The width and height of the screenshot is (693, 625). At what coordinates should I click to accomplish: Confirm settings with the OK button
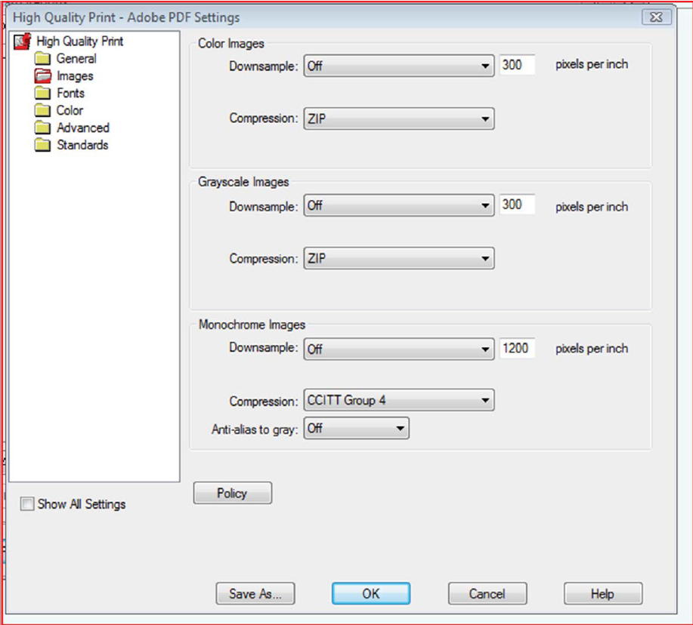pos(370,594)
